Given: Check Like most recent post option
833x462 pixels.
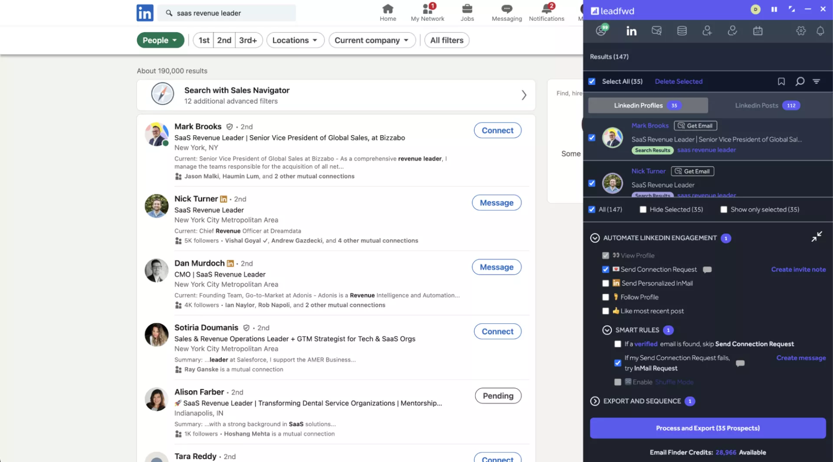Looking at the screenshot, I should 606,311.
